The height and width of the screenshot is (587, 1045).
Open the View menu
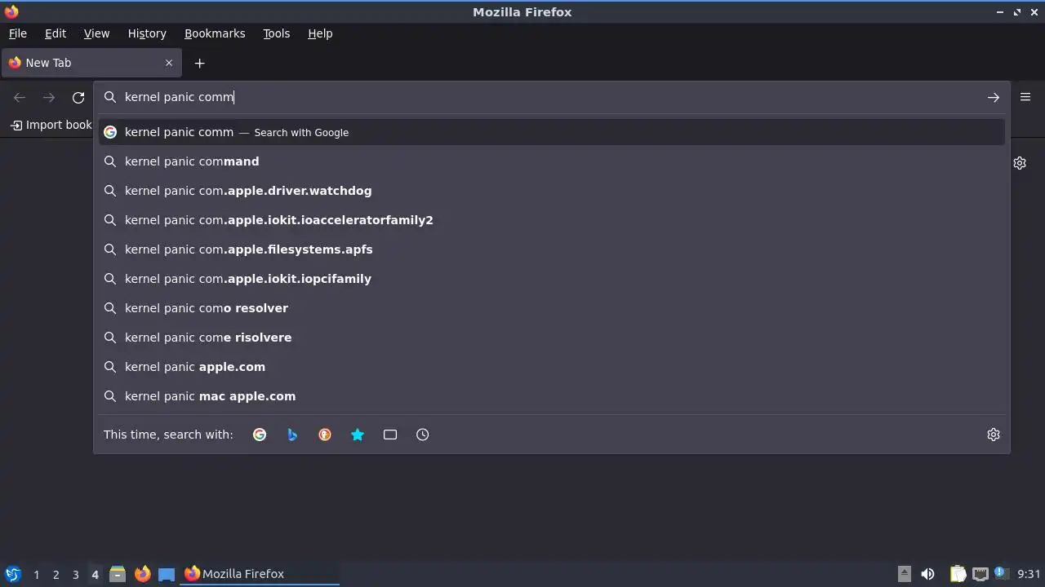coord(96,33)
